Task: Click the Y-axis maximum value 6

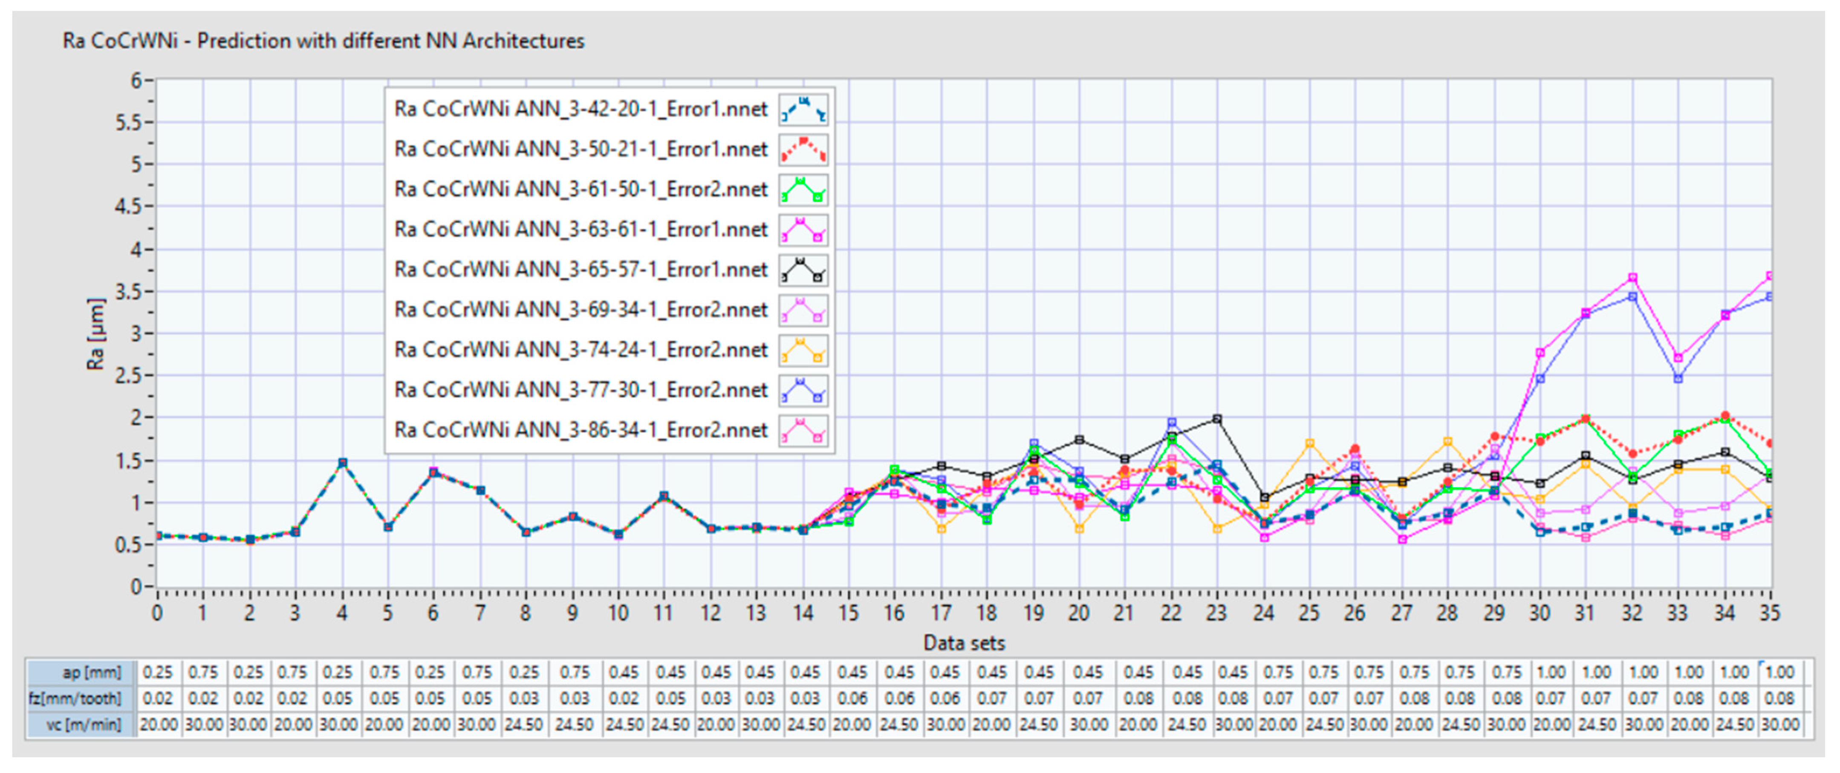Action: (136, 80)
